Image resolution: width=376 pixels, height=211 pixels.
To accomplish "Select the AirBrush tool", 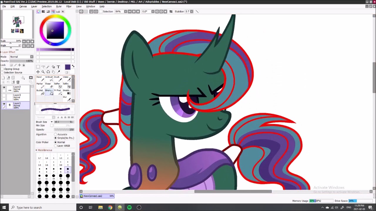I will (49, 79).
